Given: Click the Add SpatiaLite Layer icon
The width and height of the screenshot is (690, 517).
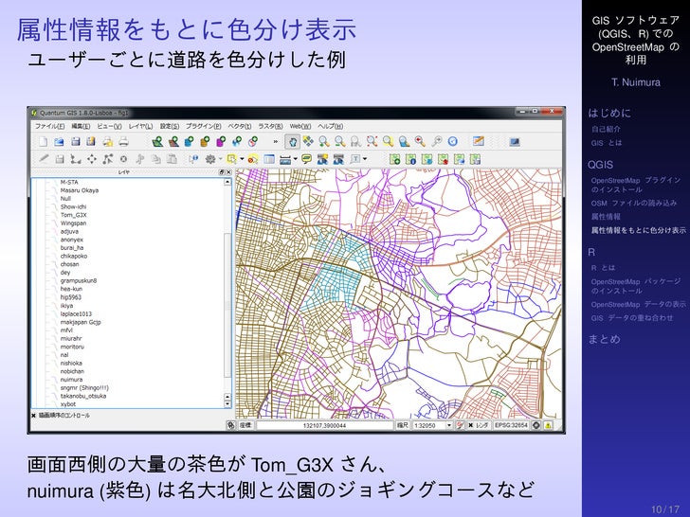Looking at the screenshot, I should click(205, 142).
